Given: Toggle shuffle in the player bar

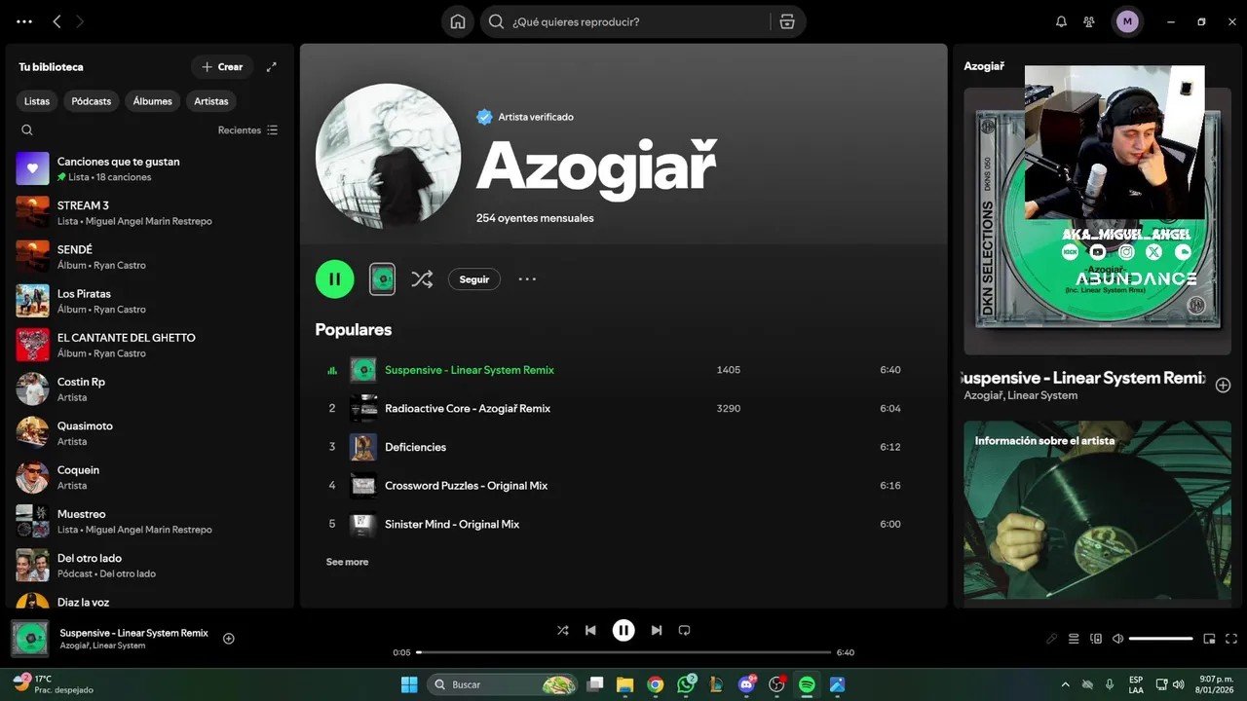Looking at the screenshot, I should [x=562, y=630].
